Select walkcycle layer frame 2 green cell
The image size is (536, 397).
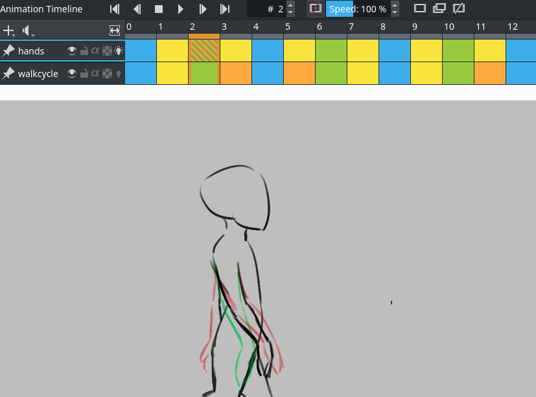204,73
